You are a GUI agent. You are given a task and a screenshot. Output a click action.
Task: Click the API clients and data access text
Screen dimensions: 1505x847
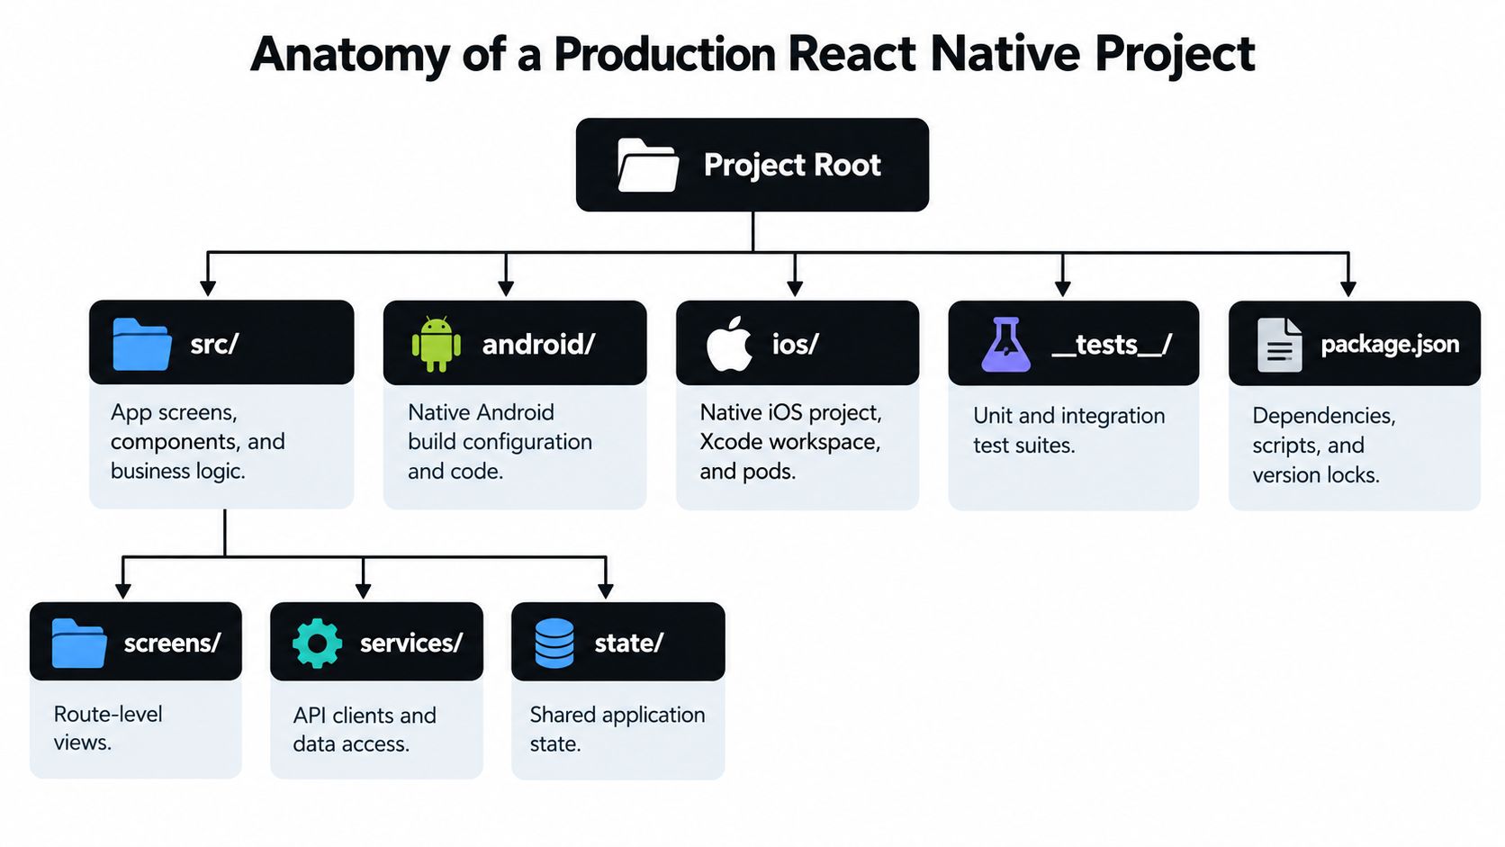365,729
